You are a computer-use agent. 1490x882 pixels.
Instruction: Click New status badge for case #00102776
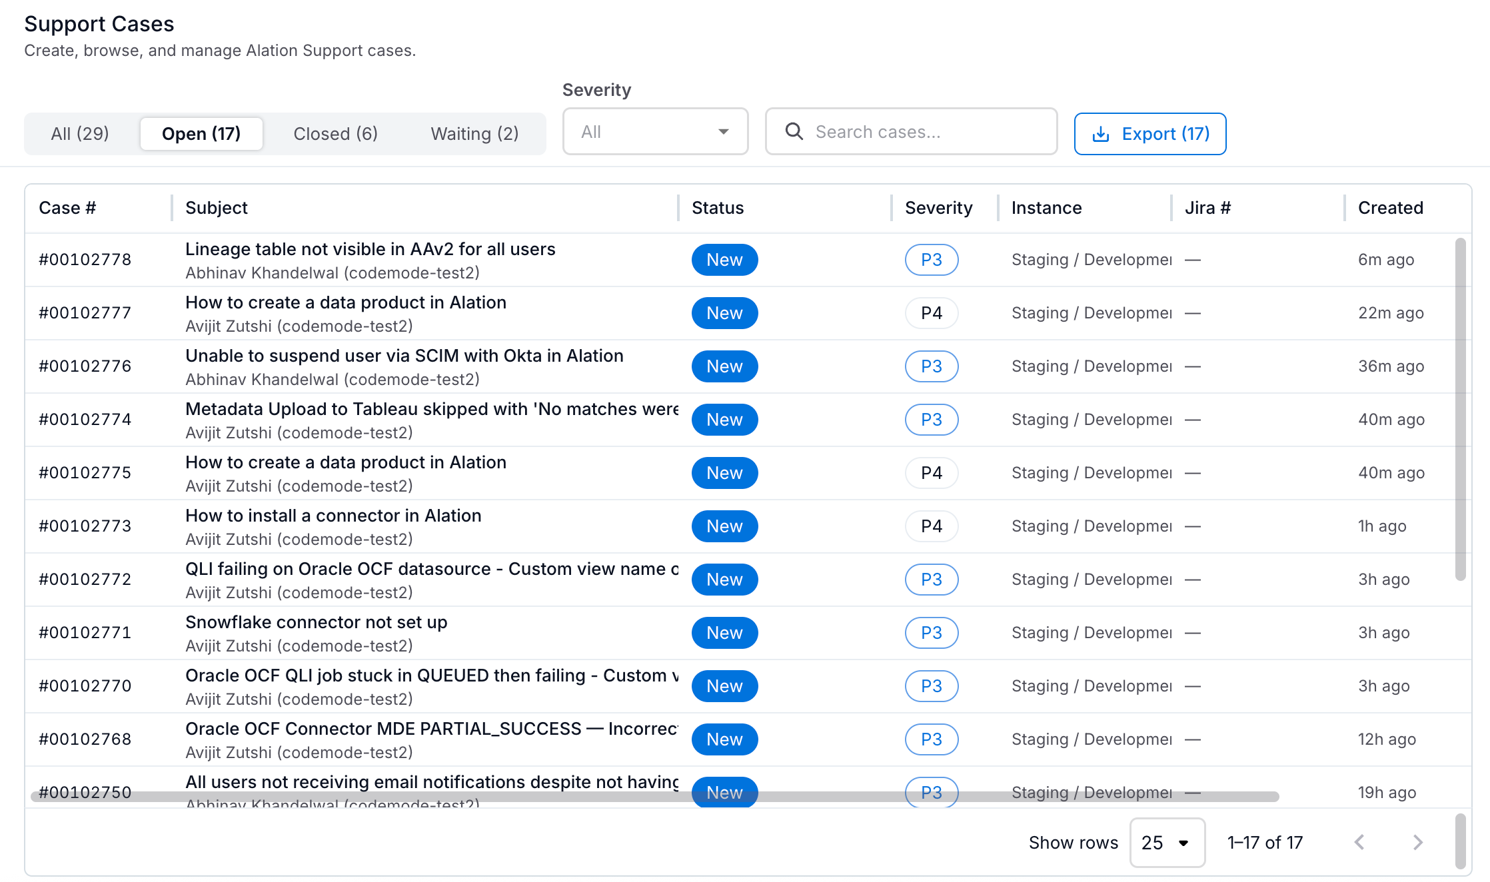[724, 366]
